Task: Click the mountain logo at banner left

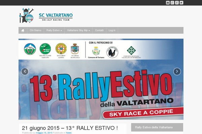Action: coord(30,49)
